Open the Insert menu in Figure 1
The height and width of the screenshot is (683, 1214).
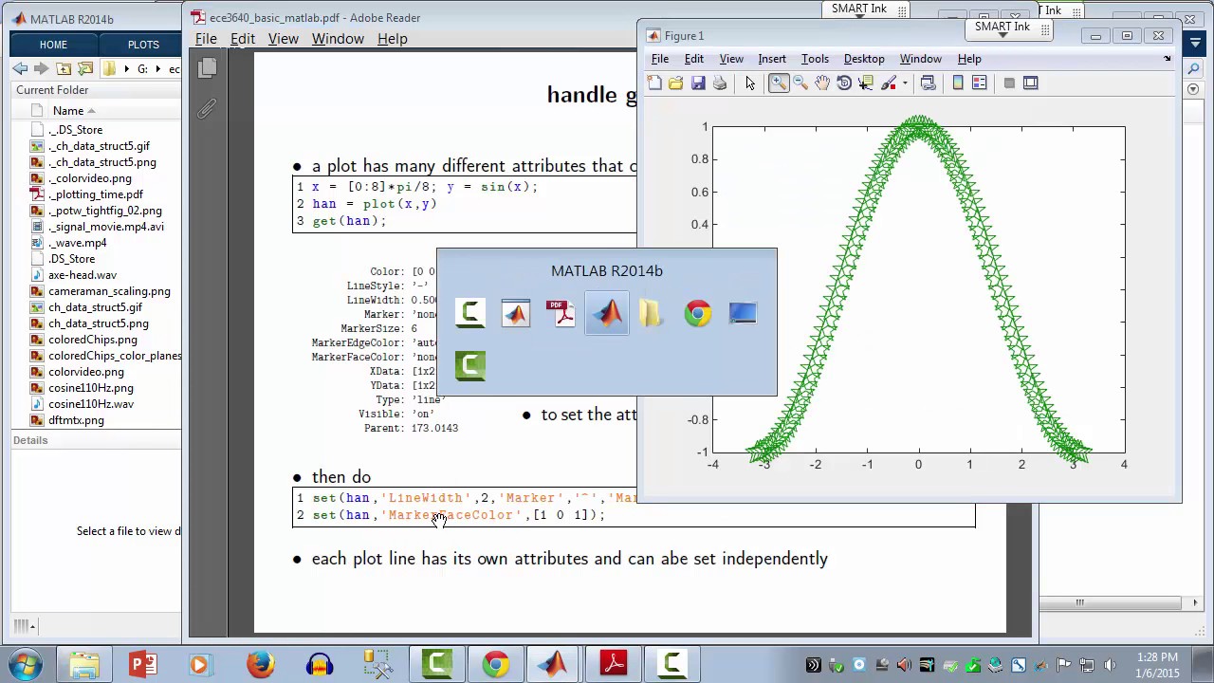(x=772, y=59)
